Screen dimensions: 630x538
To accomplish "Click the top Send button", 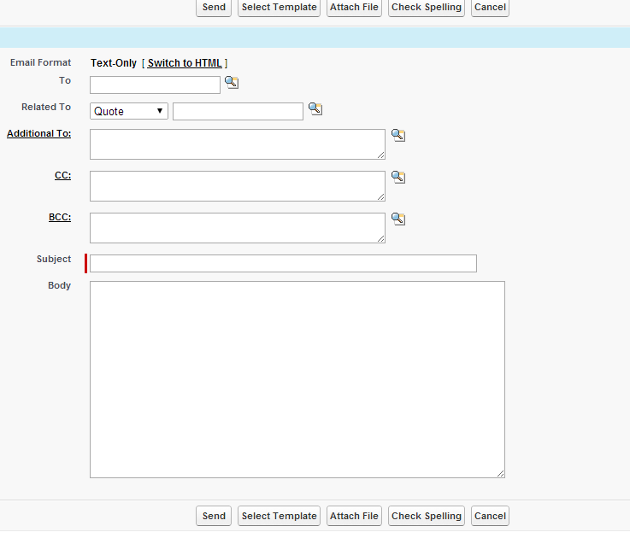I will click(x=214, y=7).
